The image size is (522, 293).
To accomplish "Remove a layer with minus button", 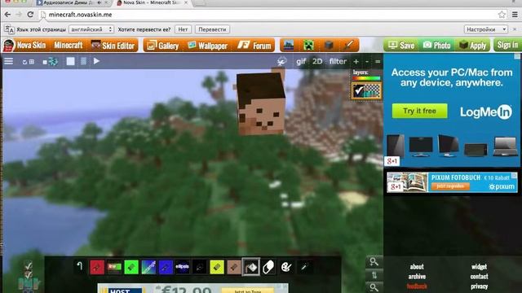I will coord(367,62).
